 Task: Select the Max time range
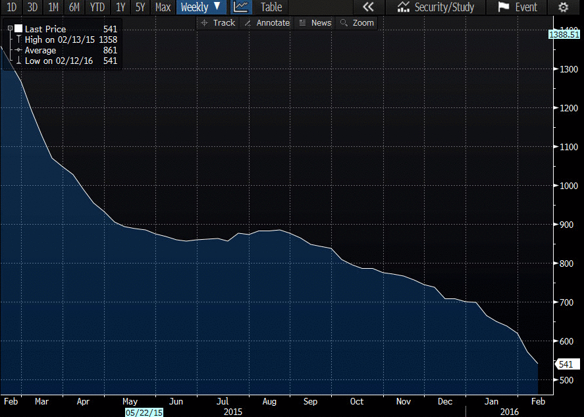[163, 7]
